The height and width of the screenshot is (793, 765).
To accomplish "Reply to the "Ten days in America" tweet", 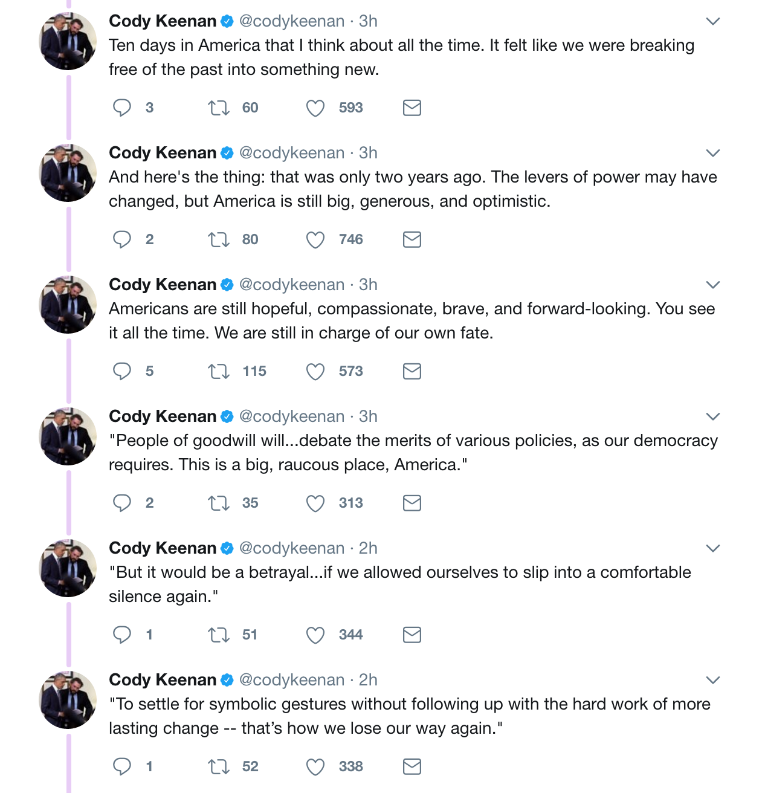I will 122,108.
